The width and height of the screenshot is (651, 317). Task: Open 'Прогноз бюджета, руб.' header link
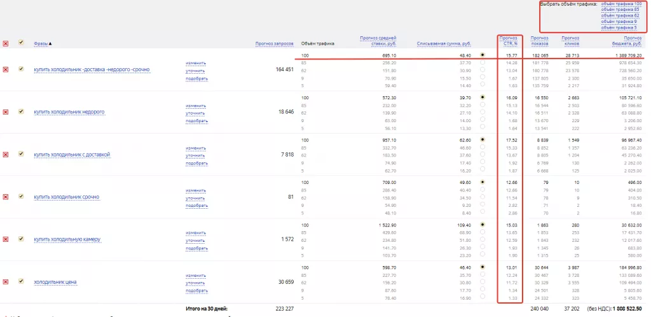(x=627, y=41)
